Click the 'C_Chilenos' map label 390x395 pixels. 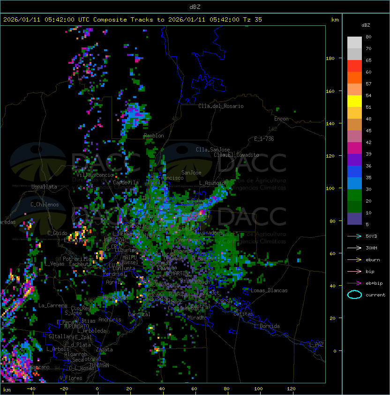click(x=45, y=205)
